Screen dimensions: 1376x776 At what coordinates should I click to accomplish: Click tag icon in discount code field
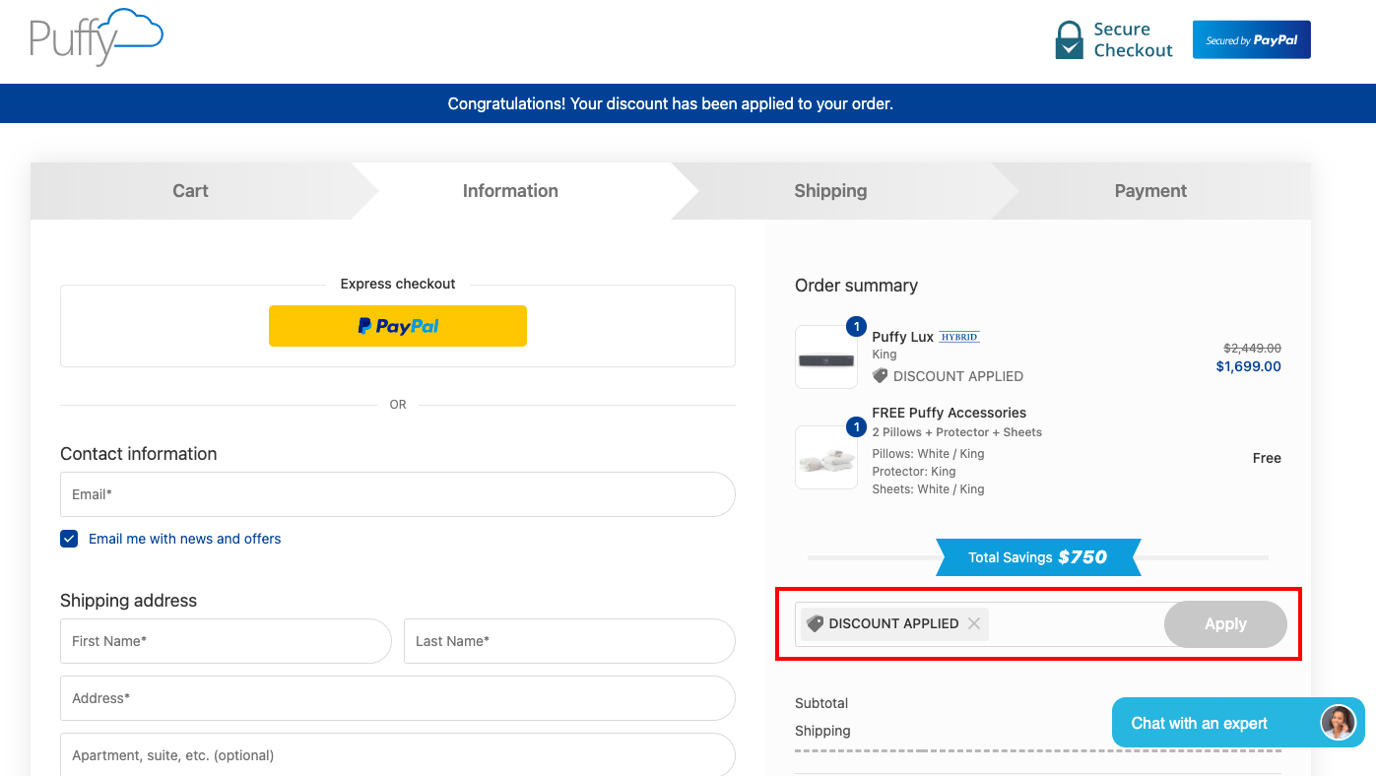pyautogui.click(x=815, y=623)
